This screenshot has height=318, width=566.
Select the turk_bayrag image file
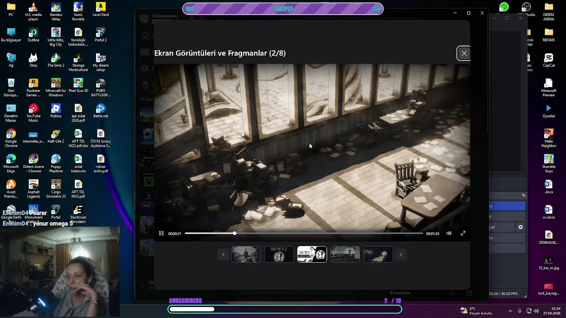tap(549, 289)
